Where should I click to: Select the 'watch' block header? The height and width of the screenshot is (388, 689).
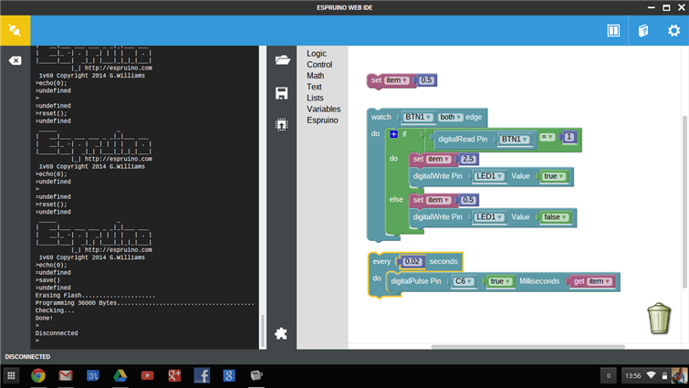tap(381, 118)
